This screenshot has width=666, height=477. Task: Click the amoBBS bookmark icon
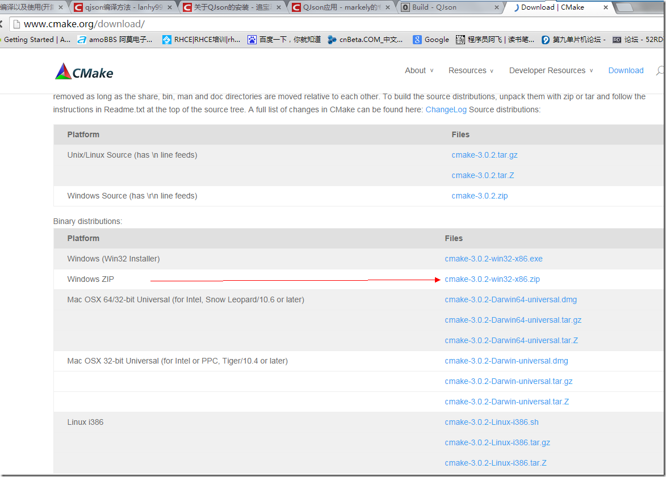coord(82,40)
